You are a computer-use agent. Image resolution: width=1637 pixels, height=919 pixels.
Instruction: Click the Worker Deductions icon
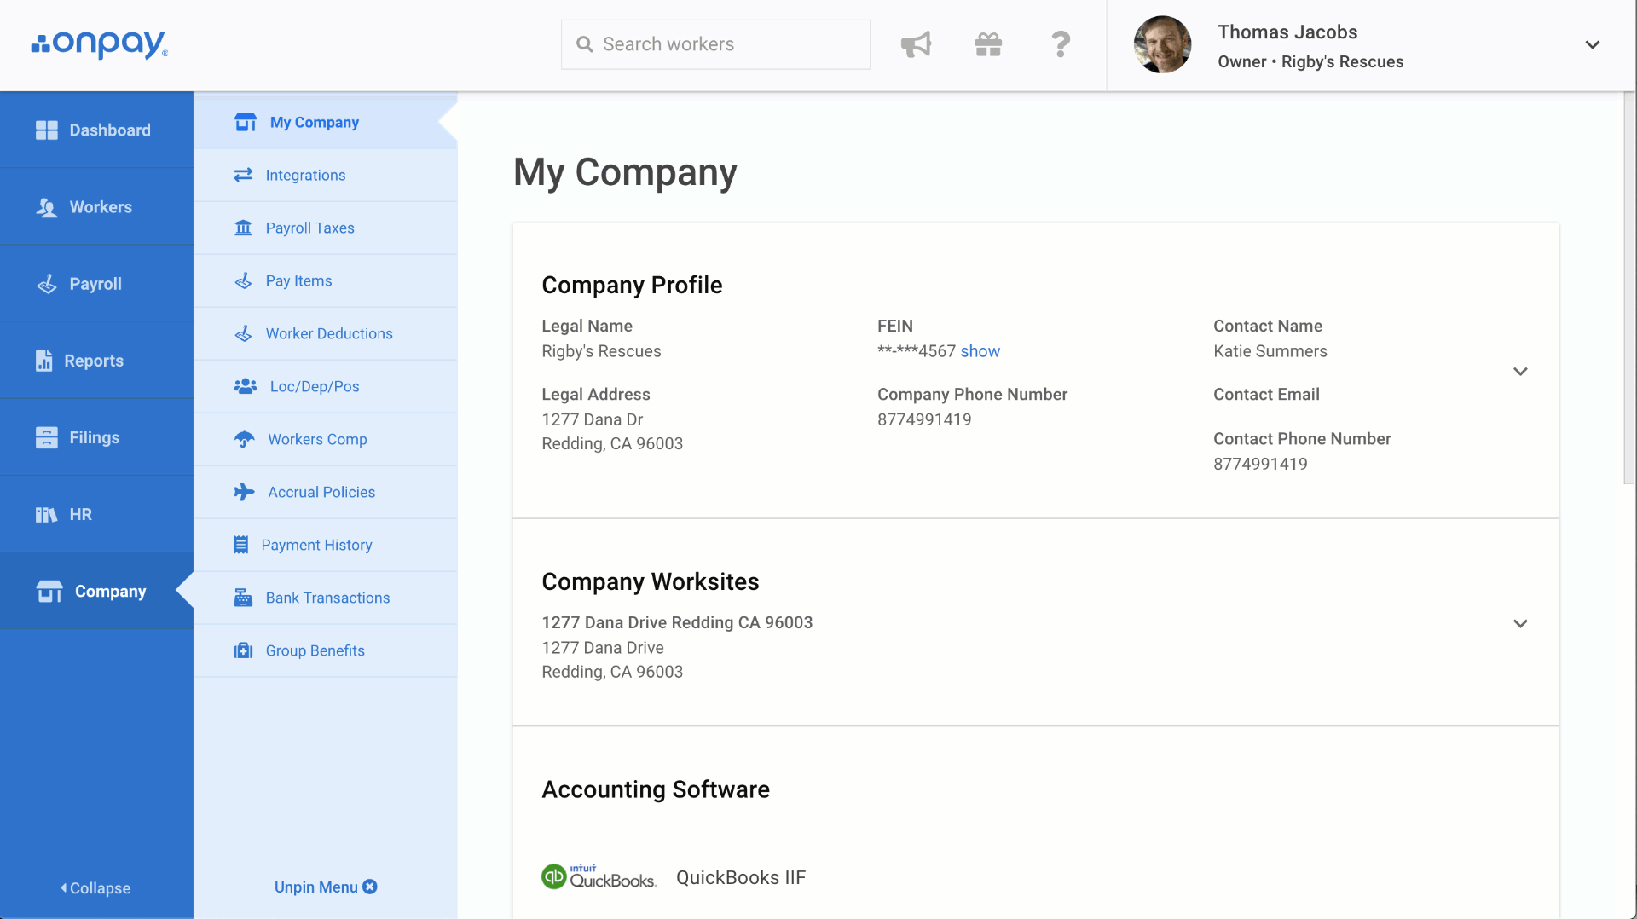point(243,333)
